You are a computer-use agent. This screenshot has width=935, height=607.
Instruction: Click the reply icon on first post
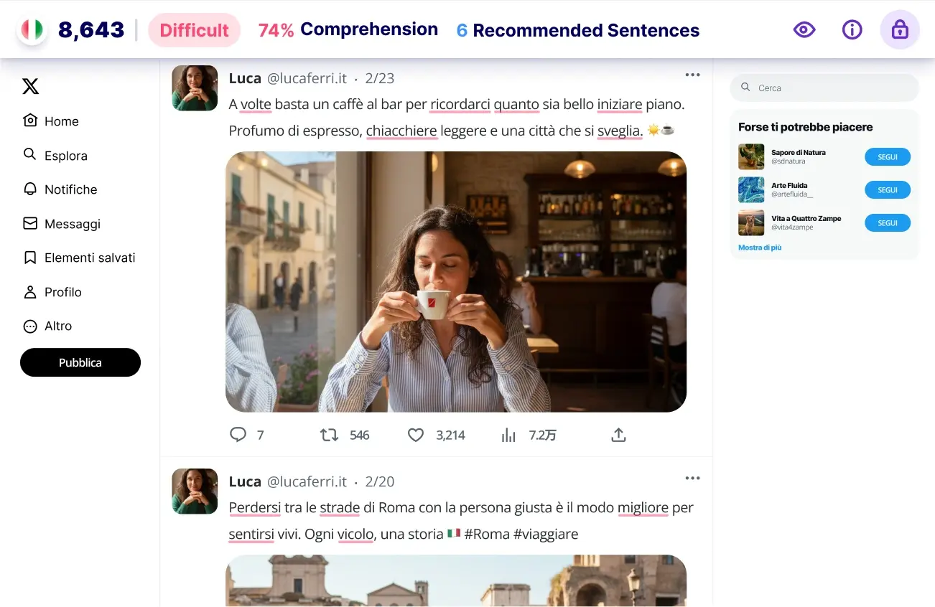(x=238, y=435)
